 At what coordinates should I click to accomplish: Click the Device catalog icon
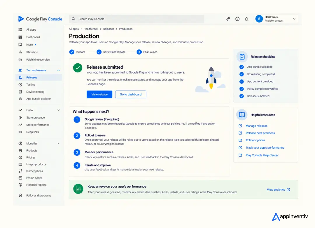20,92
